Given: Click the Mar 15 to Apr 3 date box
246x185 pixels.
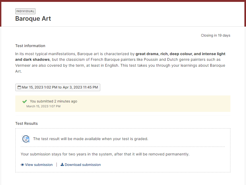Looking at the screenshot, I should [x=58, y=87].
